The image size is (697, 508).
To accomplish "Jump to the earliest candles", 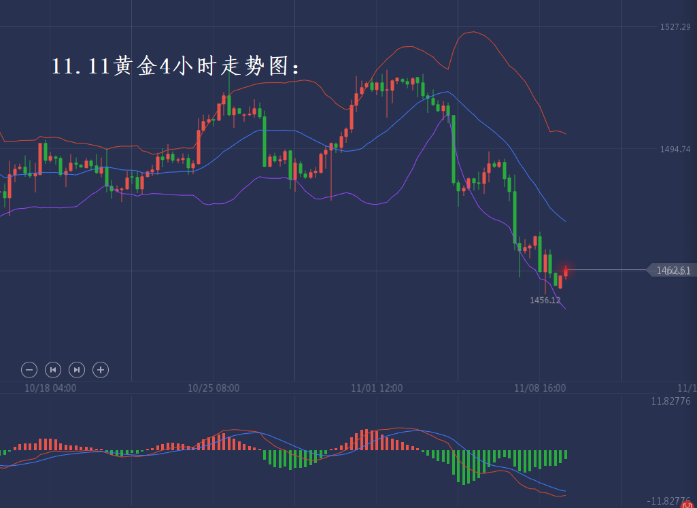I will tap(53, 370).
